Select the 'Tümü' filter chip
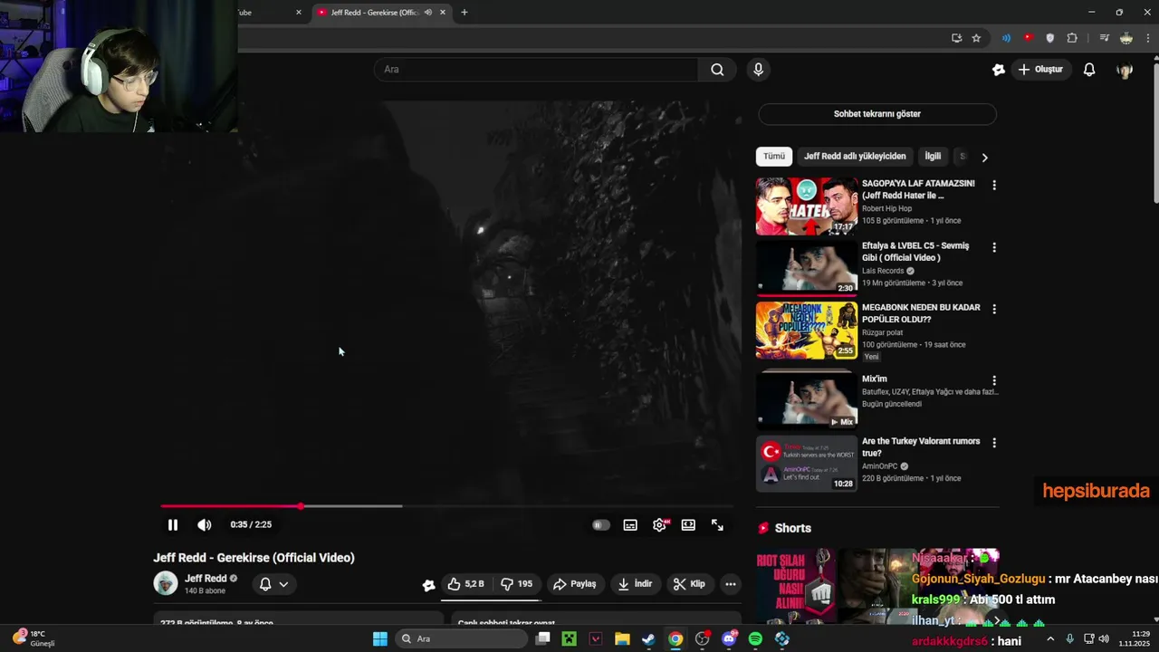The image size is (1159, 652). (x=774, y=156)
